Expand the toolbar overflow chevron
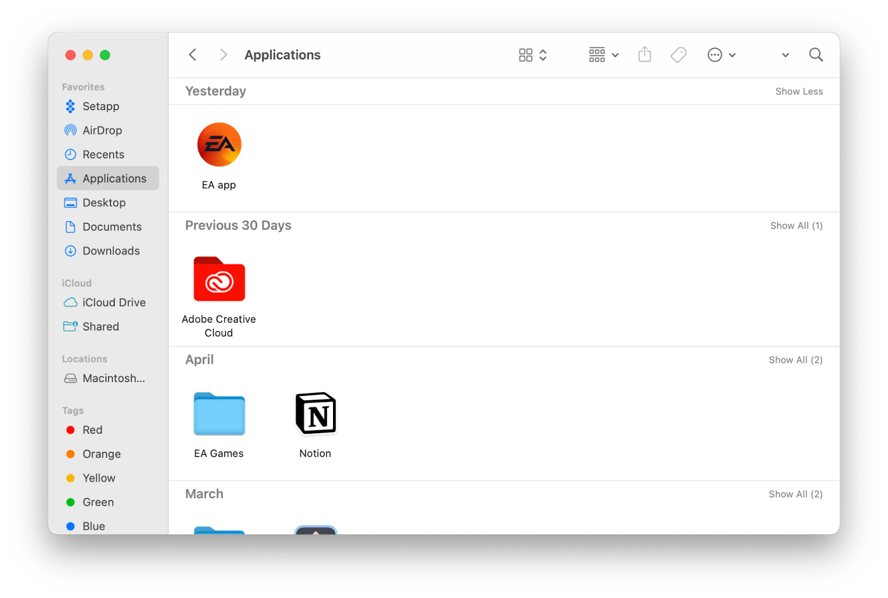888x598 pixels. pyautogui.click(x=785, y=55)
